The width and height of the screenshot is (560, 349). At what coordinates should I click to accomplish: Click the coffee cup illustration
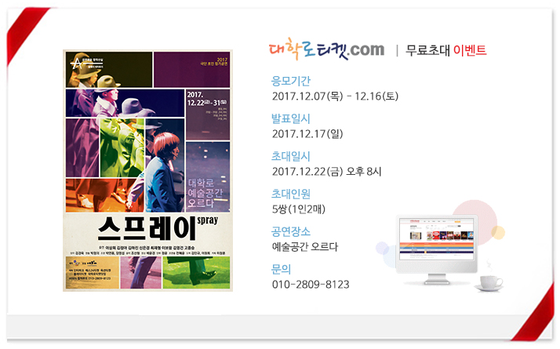pyautogui.click(x=489, y=282)
